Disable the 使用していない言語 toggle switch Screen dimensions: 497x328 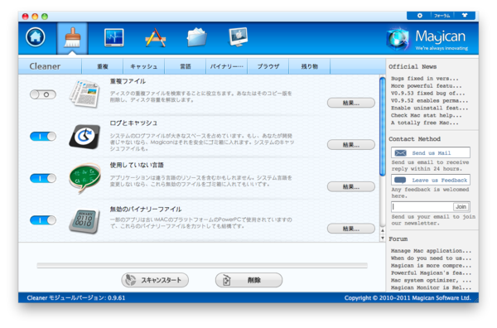pos(43,178)
